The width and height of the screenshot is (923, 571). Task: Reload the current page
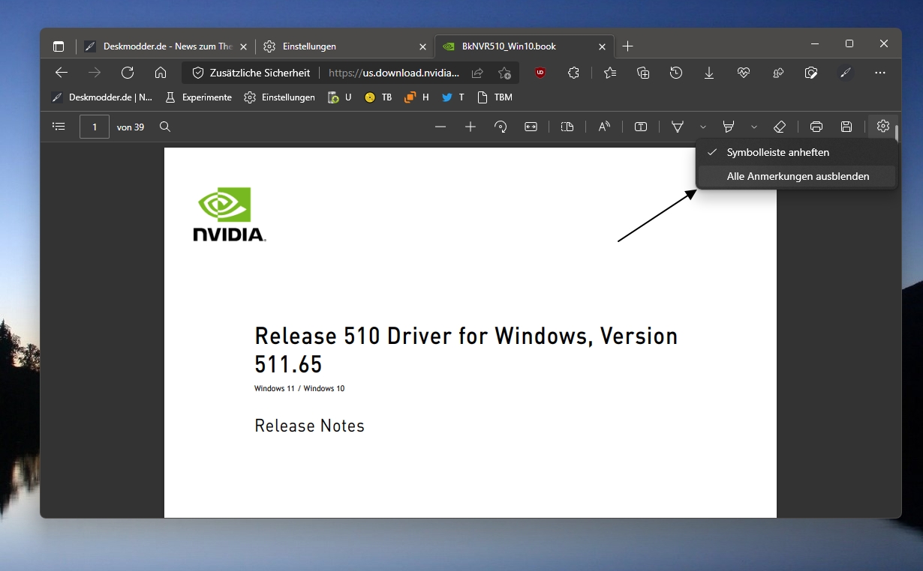tap(128, 73)
